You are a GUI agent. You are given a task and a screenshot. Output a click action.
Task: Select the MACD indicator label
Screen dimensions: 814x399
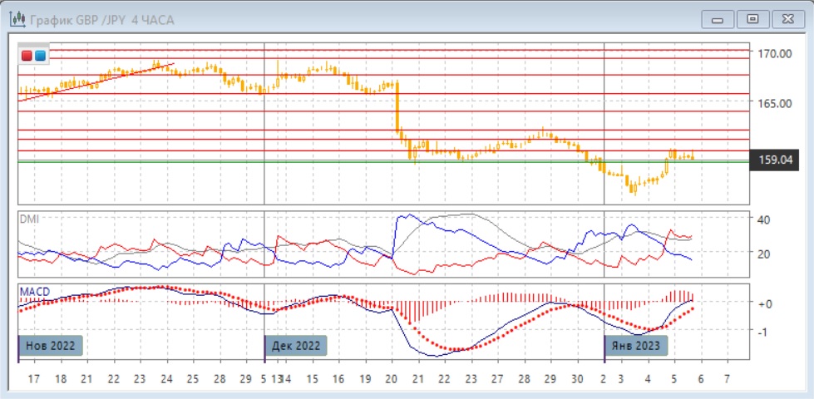pyautogui.click(x=34, y=291)
